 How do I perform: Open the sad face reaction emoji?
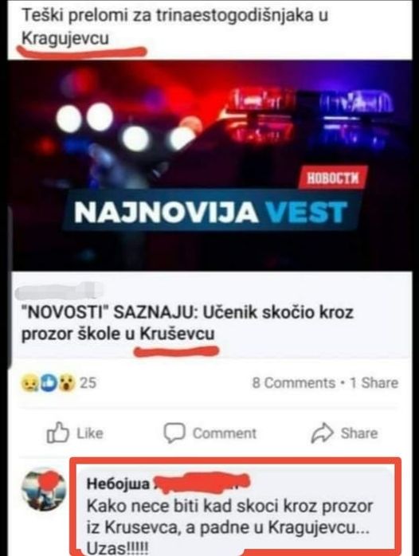[x=29, y=383]
